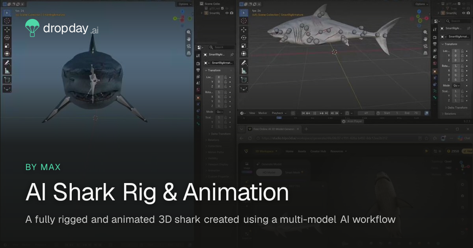The width and height of the screenshot is (473, 248).
Task: Open Assets in Tripo browser page
Action: pyautogui.click(x=302, y=151)
